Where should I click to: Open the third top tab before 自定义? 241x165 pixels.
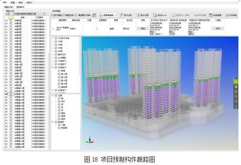[20, 3]
